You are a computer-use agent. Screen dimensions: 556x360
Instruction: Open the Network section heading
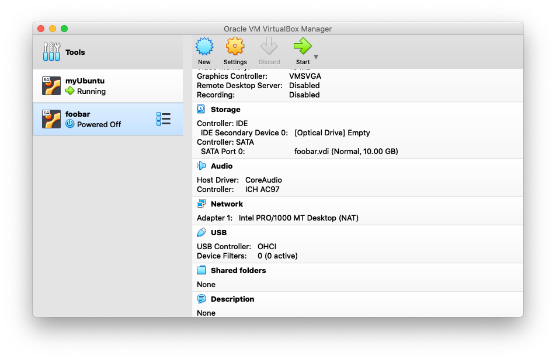tap(227, 204)
